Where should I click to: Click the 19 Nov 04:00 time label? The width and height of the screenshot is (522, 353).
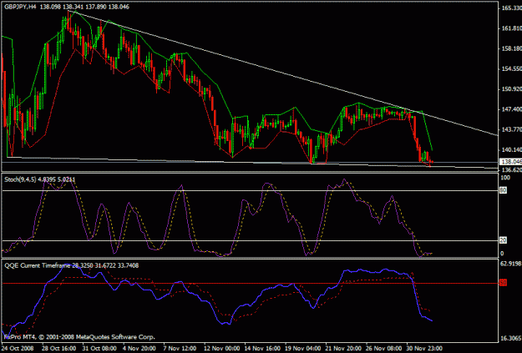pos(303,349)
